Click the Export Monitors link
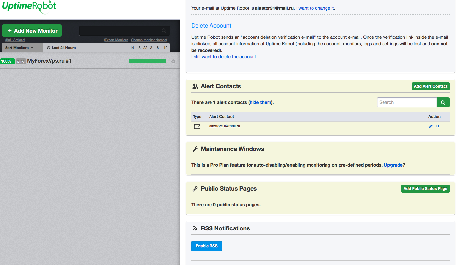Screen dimensions: 464x265 point(116,40)
